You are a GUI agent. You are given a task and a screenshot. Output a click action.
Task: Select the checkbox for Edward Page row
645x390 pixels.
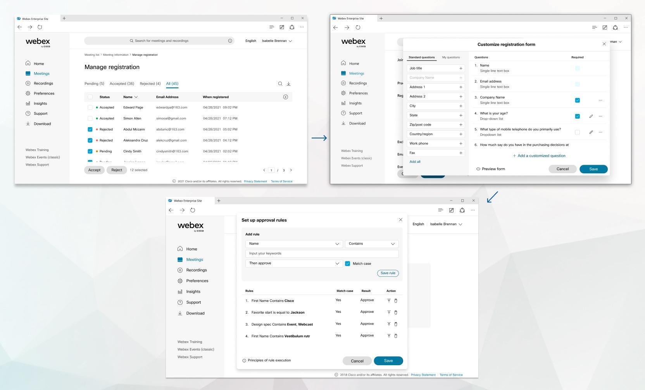click(x=90, y=107)
